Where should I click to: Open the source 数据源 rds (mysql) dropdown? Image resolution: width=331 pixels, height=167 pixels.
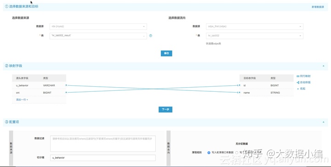tap(98, 27)
